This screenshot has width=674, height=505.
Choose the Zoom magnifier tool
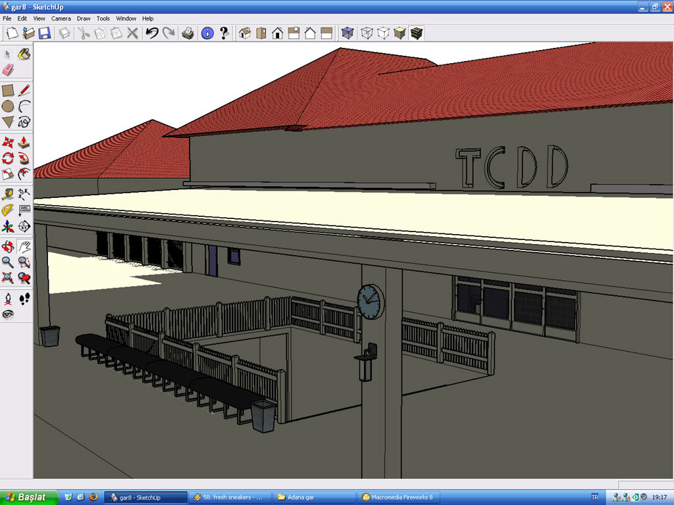tap(8, 262)
